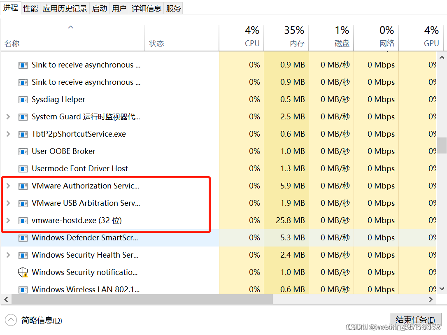This screenshot has height=335, width=447.
Task: Expand the vmware-hostd.exe (32 位) group
Action: tap(8, 221)
